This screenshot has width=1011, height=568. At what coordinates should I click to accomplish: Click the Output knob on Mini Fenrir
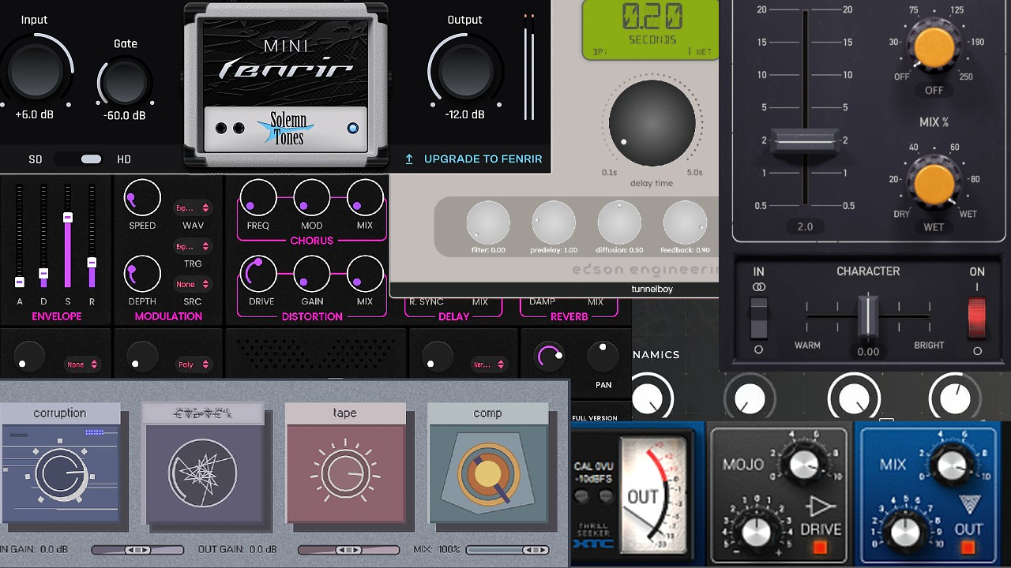click(466, 71)
